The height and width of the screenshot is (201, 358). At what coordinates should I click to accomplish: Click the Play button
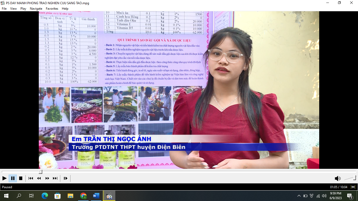coord(4,178)
